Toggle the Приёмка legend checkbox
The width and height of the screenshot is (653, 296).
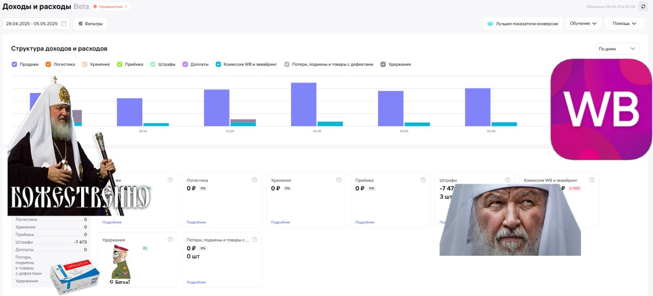119,64
